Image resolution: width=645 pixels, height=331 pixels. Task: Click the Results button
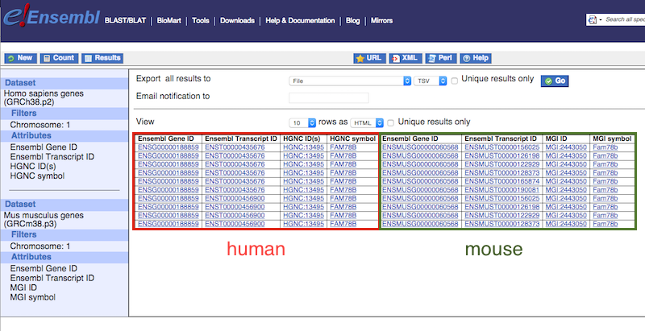102,58
